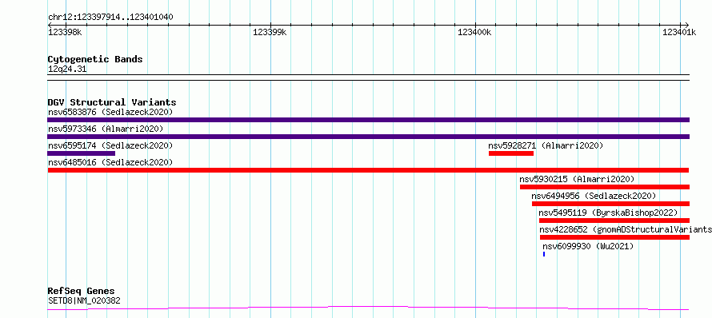Click the 123401k ruler label
The height and width of the screenshot is (318, 712).
(x=679, y=32)
